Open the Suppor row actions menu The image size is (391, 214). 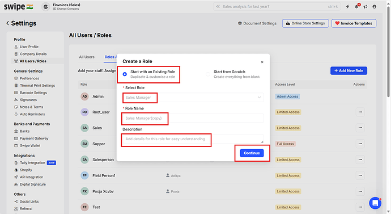click(360, 144)
